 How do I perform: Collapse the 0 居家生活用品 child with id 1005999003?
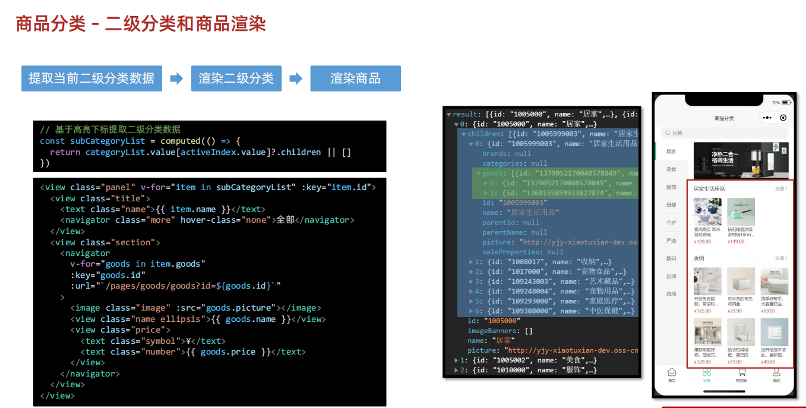click(x=472, y=144)
